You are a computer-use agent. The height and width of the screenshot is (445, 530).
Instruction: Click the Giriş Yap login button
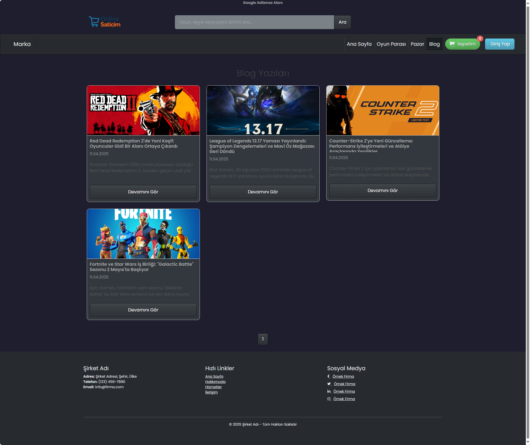tap(500, 44)
